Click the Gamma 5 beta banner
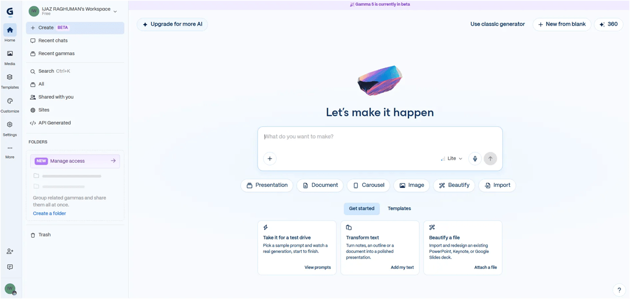The height and width of the screenshot is (299, 630). tap(380, 4)
